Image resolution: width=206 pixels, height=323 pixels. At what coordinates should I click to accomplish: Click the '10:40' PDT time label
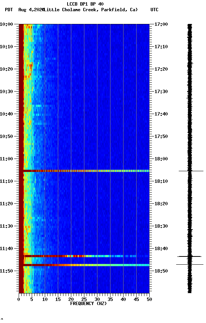tap(6, 114)
